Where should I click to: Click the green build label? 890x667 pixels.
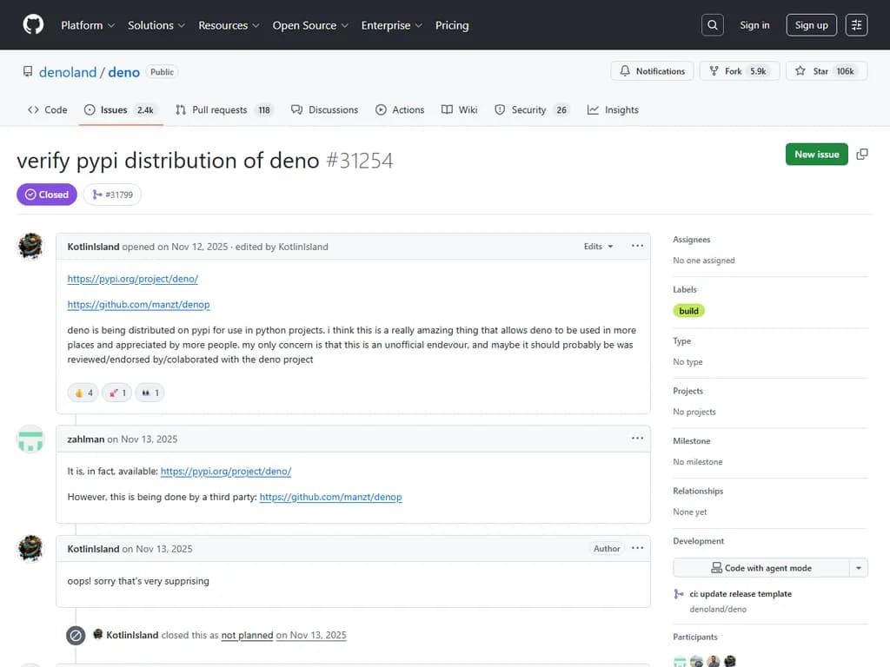(x=688, y=311)
